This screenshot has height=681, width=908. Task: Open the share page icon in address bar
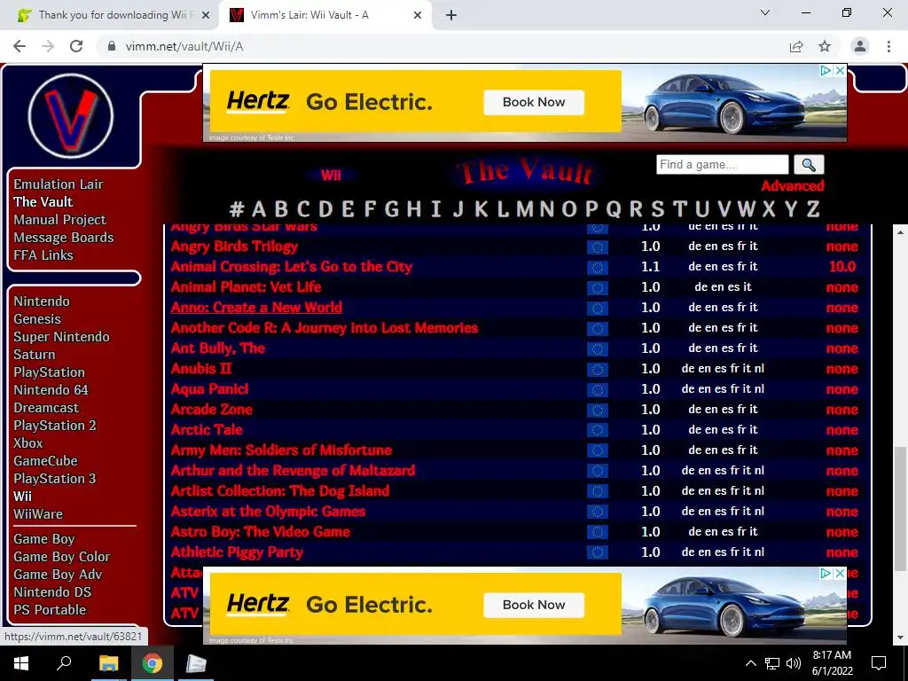pos(796,46)
